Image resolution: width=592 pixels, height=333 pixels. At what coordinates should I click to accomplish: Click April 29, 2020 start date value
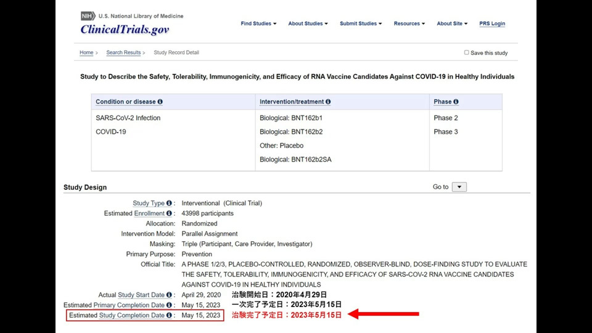[x=201, y=295]
